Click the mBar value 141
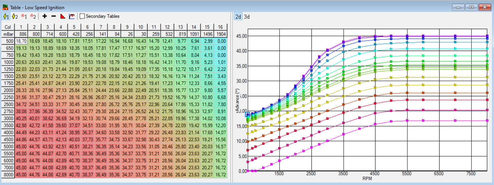 [x=101, y=34]
